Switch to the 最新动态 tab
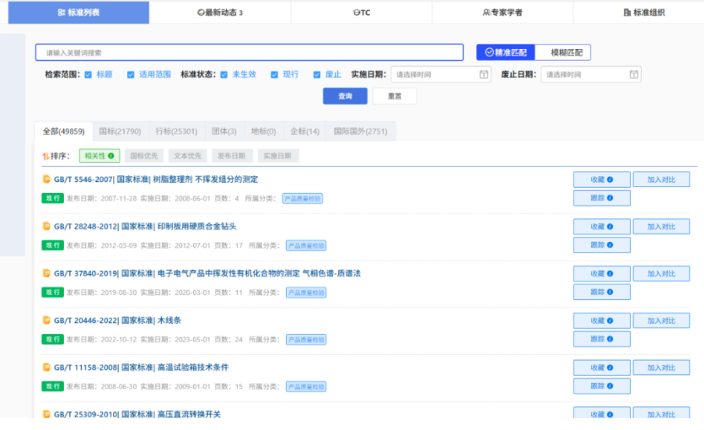This screenshot has height=430, width=704. point(220,13)
